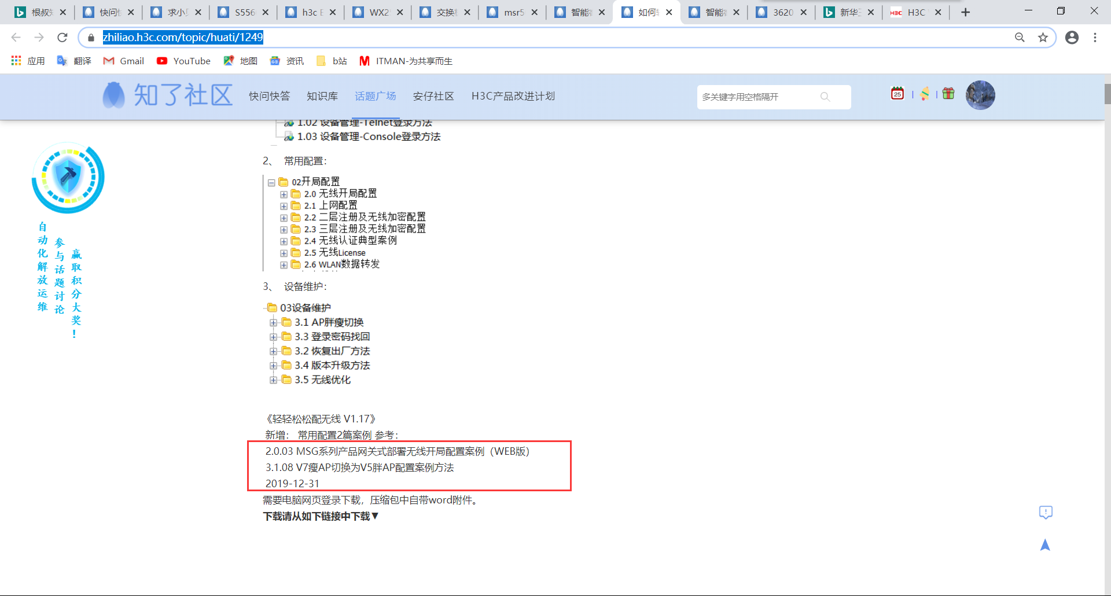Viewport: 1111px width, 596px height.
Task: Switch to the S556 browser tab
Action: click(244, 12)
